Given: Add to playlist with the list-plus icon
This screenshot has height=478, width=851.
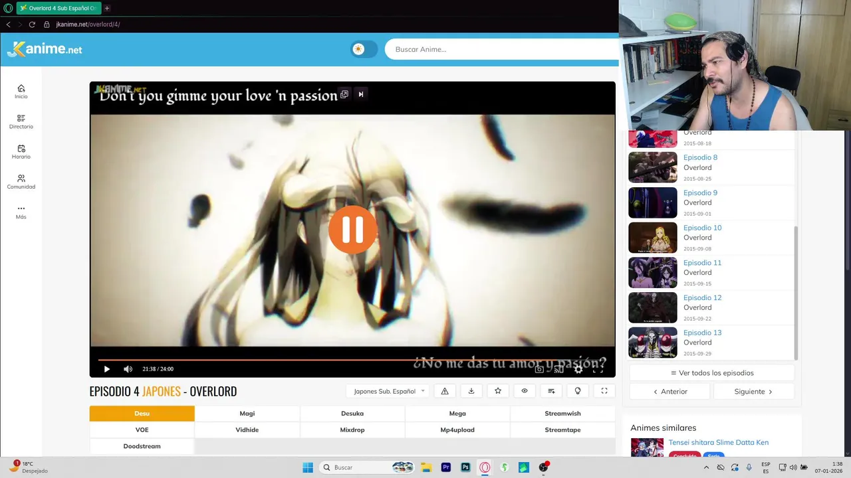Looking at the screenshot, I should point(551,391).
